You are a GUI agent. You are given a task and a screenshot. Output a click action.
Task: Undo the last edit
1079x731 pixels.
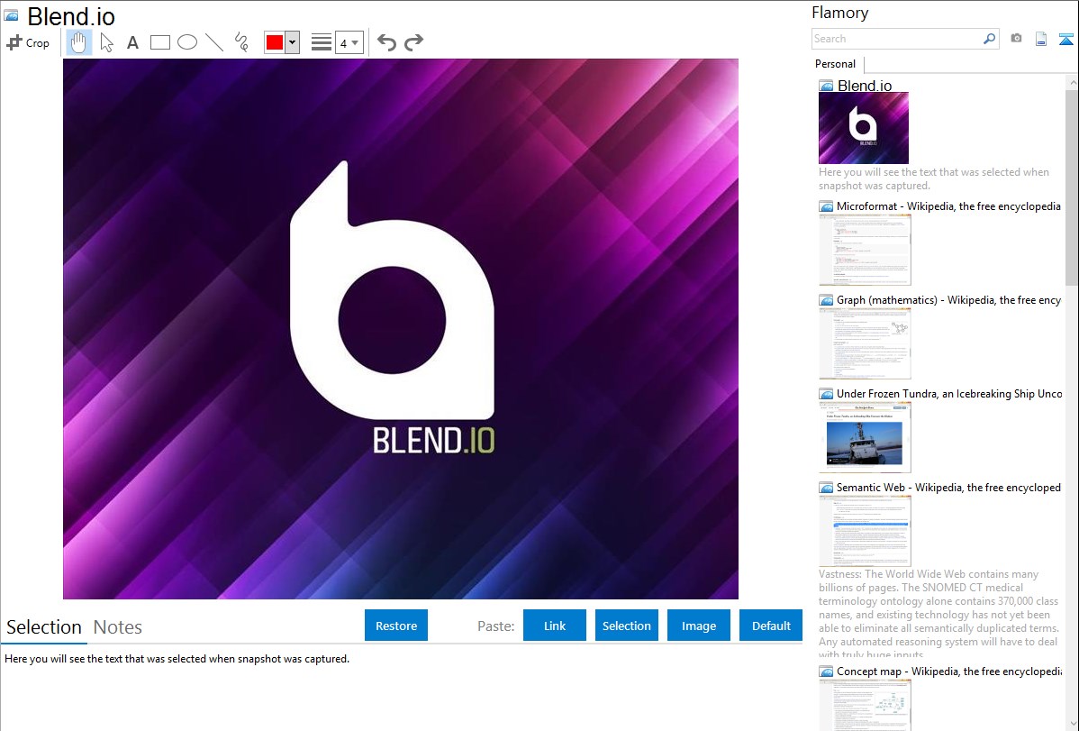(386, 42)
